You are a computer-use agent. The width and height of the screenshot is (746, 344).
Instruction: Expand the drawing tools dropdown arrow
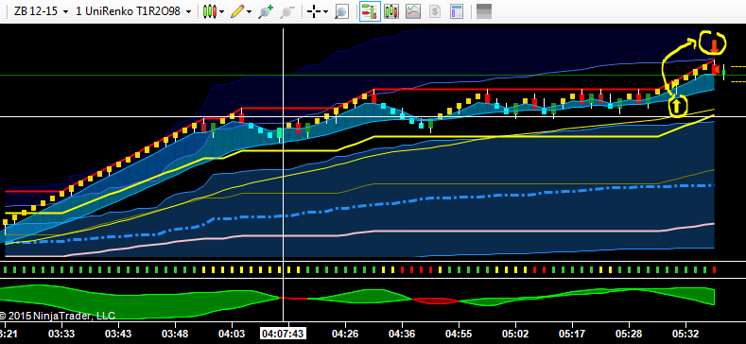pos(249,12)
